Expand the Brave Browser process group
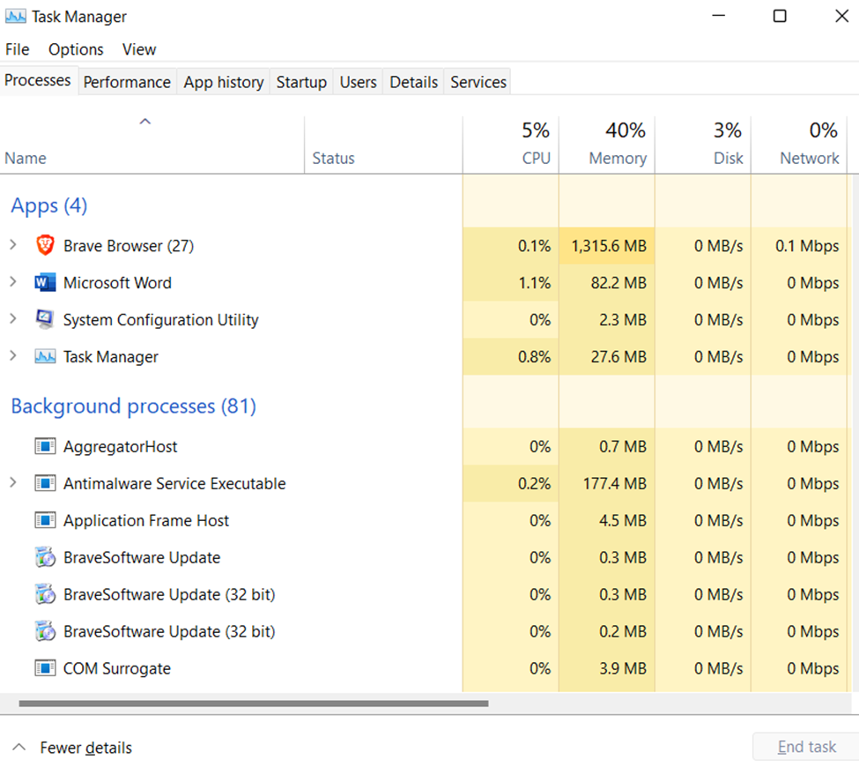The width and height of the screenshot is (859, 767). click(12, 246)
